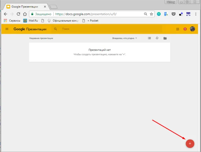Open the Mail.Ru bookmark
The width and height of the screenshot is (201, 152).
(30, 21)
